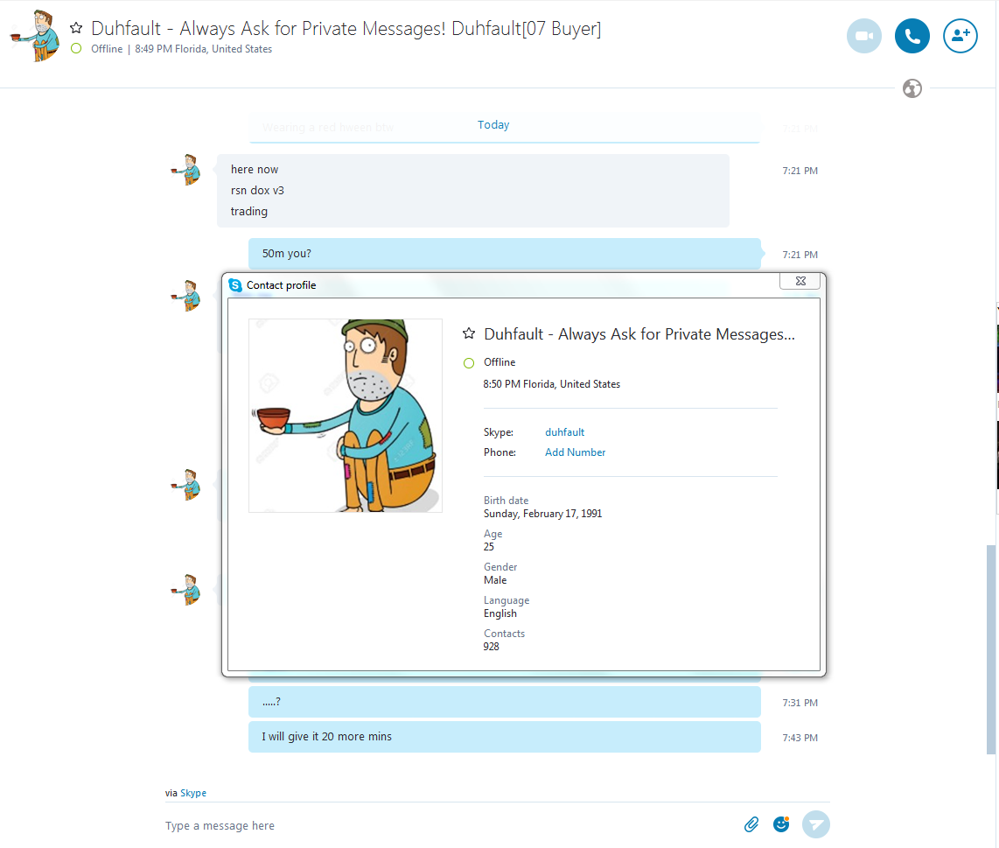The width and height of the screenshot is (999, 848).
Task: Attach a file with the paperclip icon
Action: 751,824
